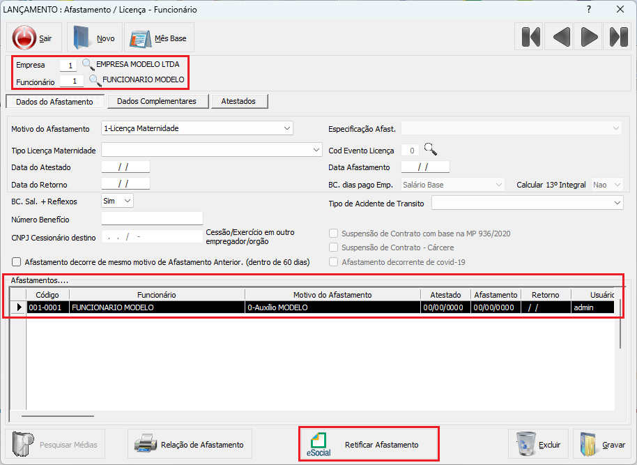The width and height of the screenshot is (637, 465).
Task: Open Cod Evento Licença search magnifier
Action: coord(431,149)
